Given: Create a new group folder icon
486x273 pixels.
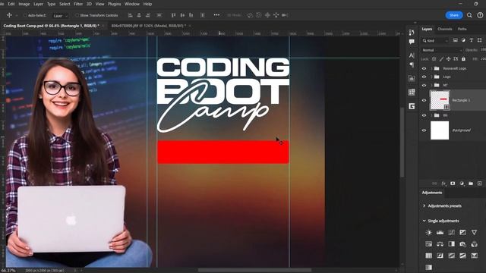Looking at the screenshot, I should pyautogui.click(x=471, y=184).
